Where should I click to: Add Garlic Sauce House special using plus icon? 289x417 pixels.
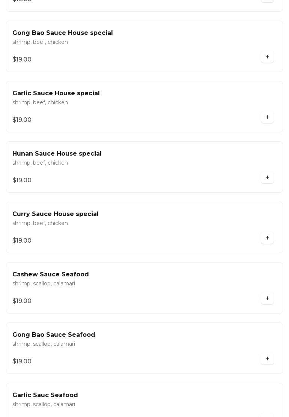click(x=267, y=117)
